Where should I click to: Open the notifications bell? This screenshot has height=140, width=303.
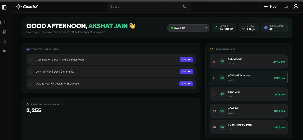(x=286, y=7)
